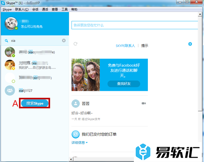Expand the 详细信息 dropdown
Viewport: 204px width, 162px height.
(80, 143)
